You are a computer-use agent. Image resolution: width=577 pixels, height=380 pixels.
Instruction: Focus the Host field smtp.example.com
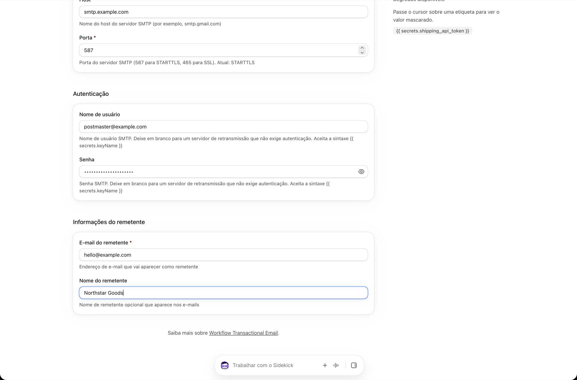pyautogui.click(x=223, y=12)
